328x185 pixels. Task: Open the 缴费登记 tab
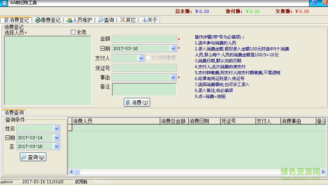click(x=48, y=20)
